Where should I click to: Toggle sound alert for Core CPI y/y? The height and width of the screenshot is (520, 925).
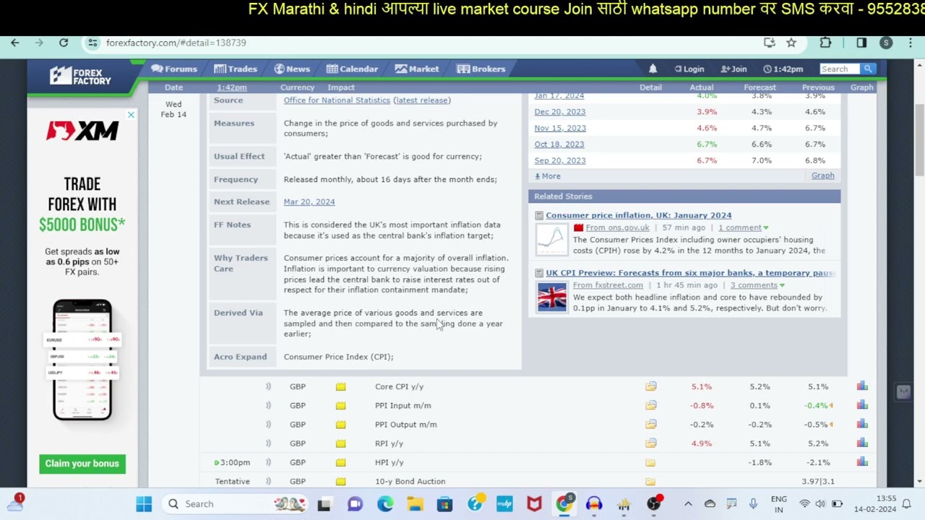(268, 386)
